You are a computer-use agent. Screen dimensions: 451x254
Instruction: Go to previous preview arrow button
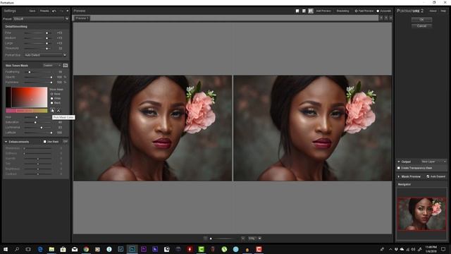click(x=381, y=18)
